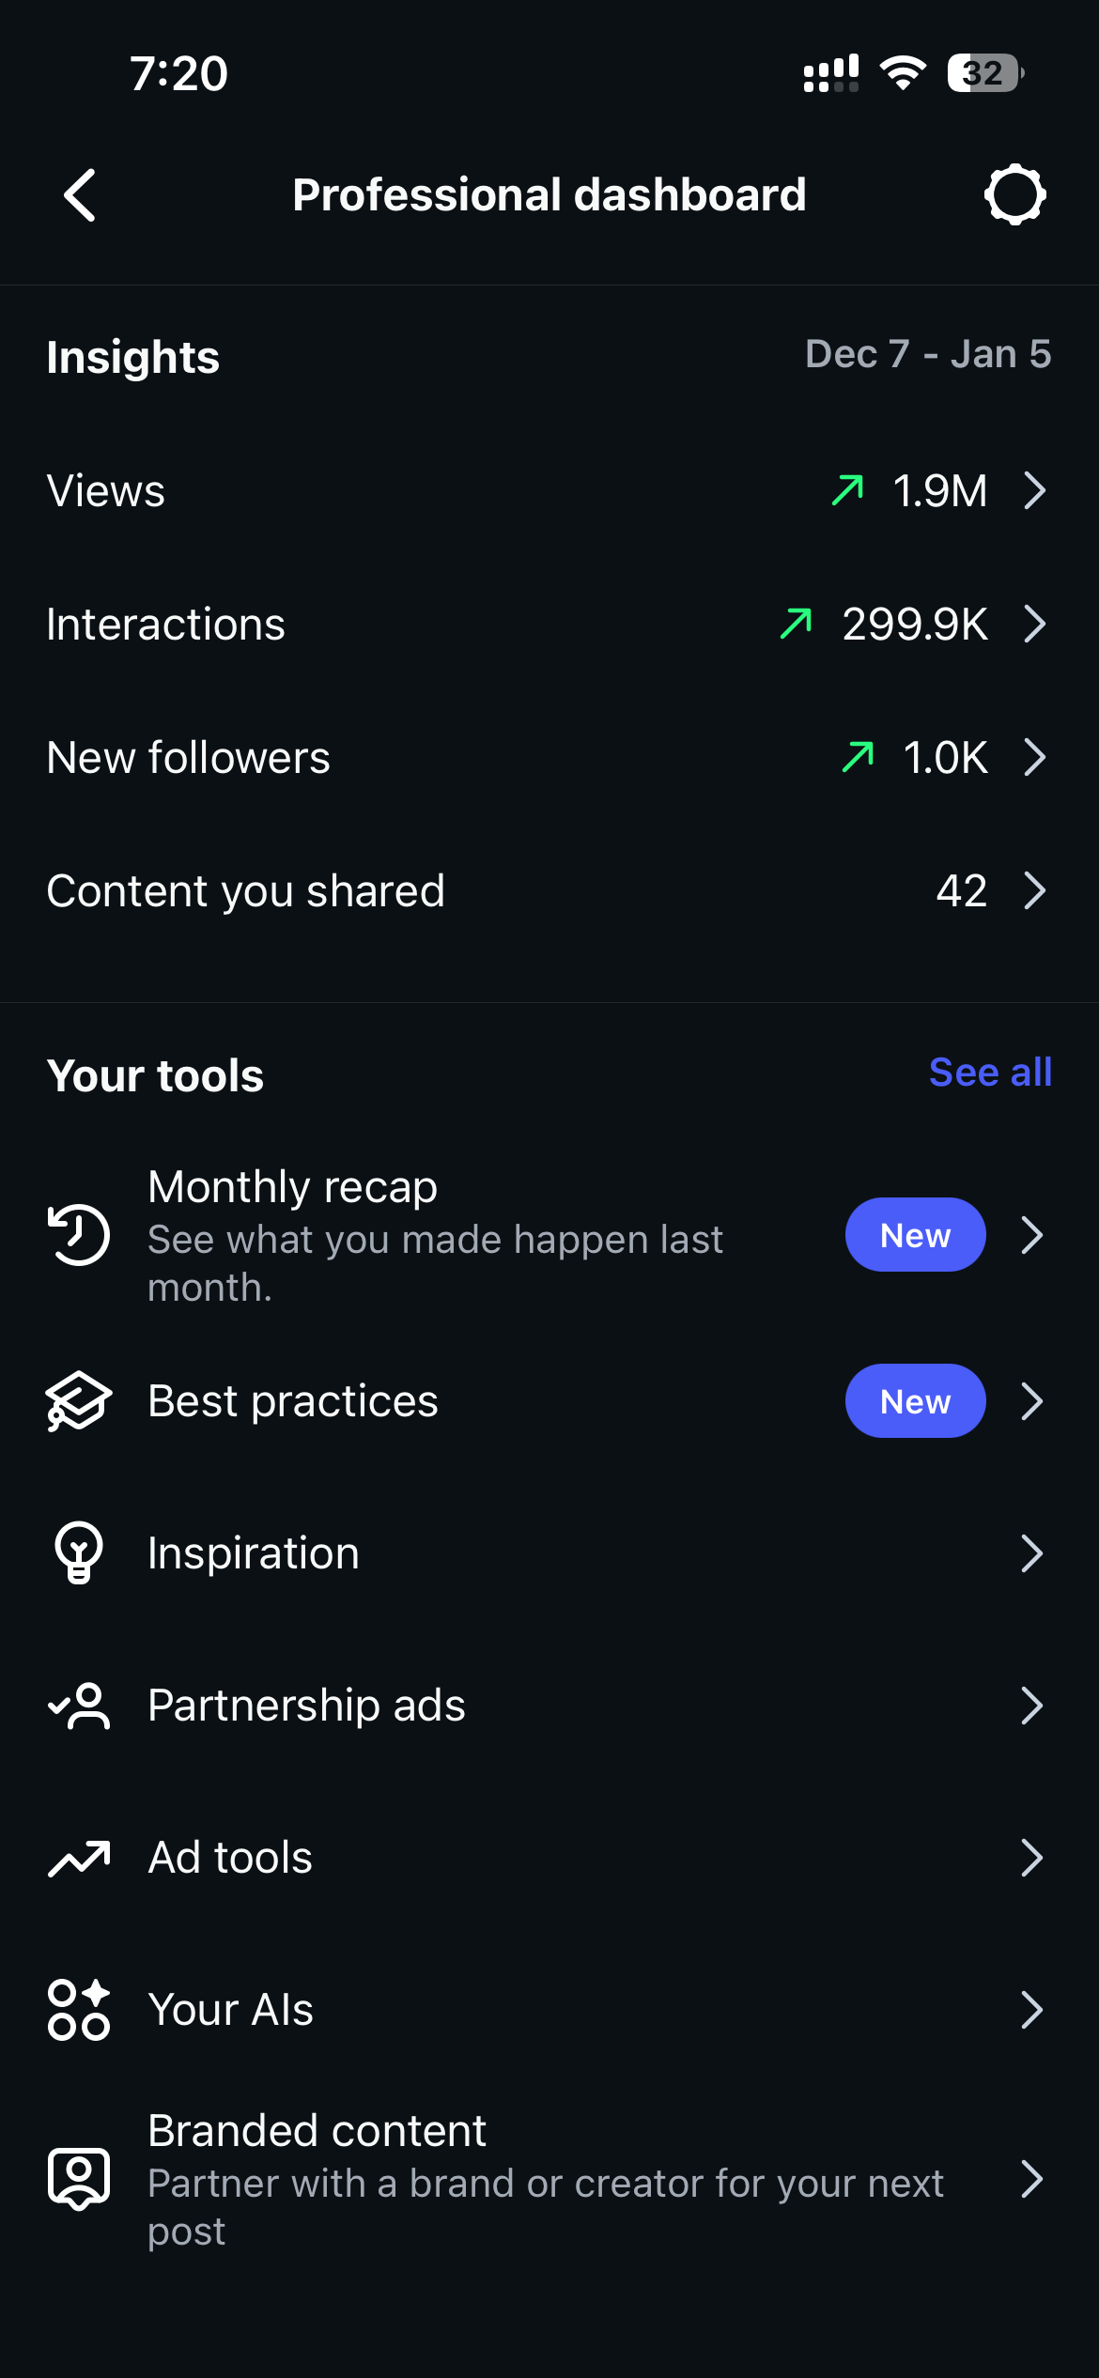Tap the Partnership ads person icon

79,1706
